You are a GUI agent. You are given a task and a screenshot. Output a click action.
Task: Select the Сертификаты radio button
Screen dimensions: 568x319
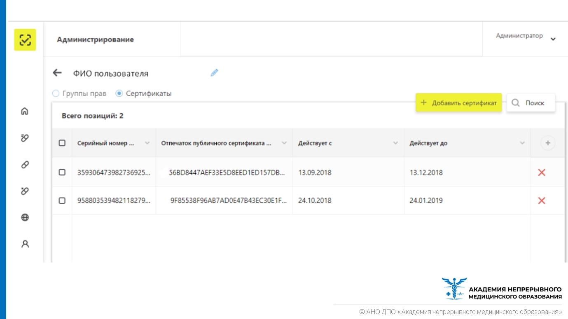tap(119, 93)
